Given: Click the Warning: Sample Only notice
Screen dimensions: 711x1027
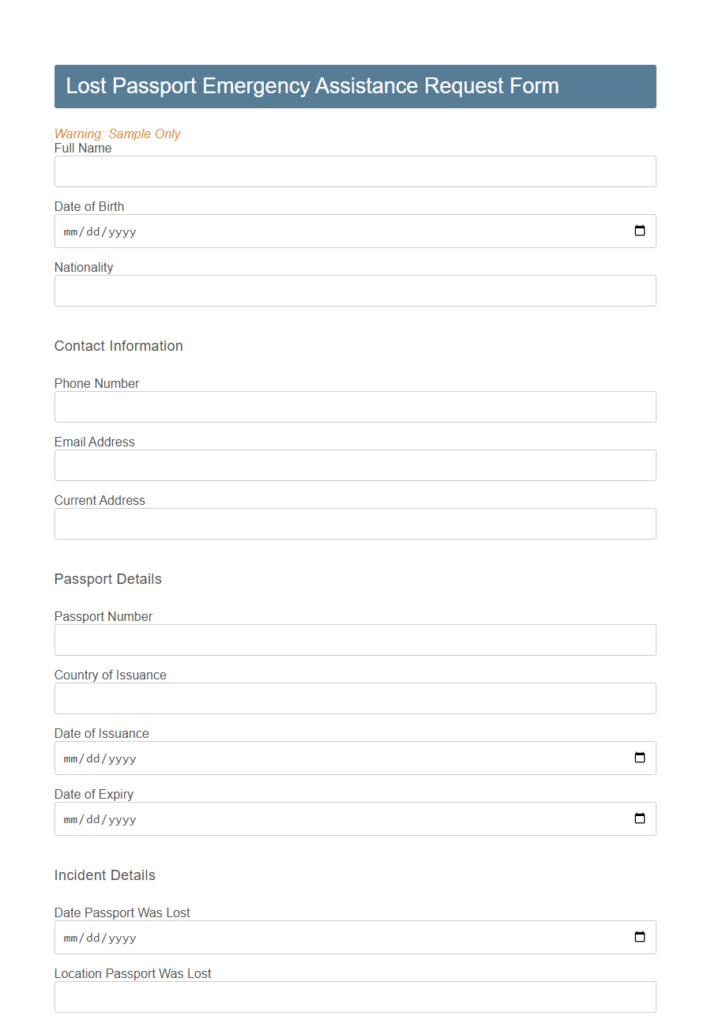Looking at the screenshot, I should [x=117, y=134].
